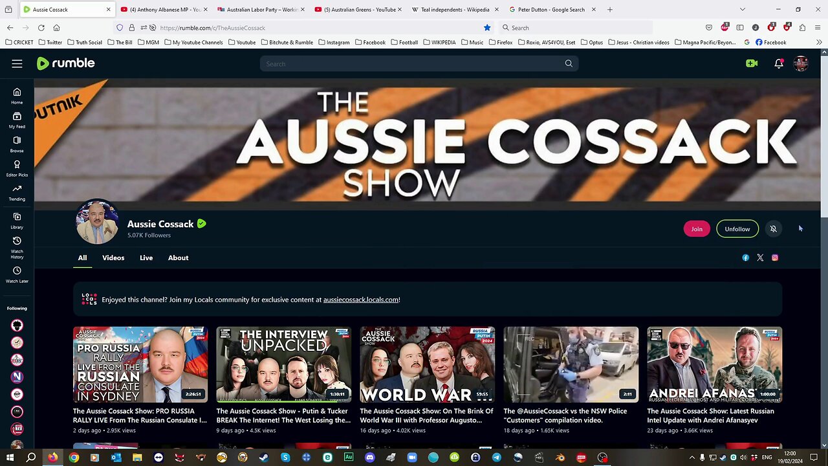This screenshot has width=828, height=466.
Task: Switch to Australian Greens YouTube tab
Action: click(x=358, y=10)
